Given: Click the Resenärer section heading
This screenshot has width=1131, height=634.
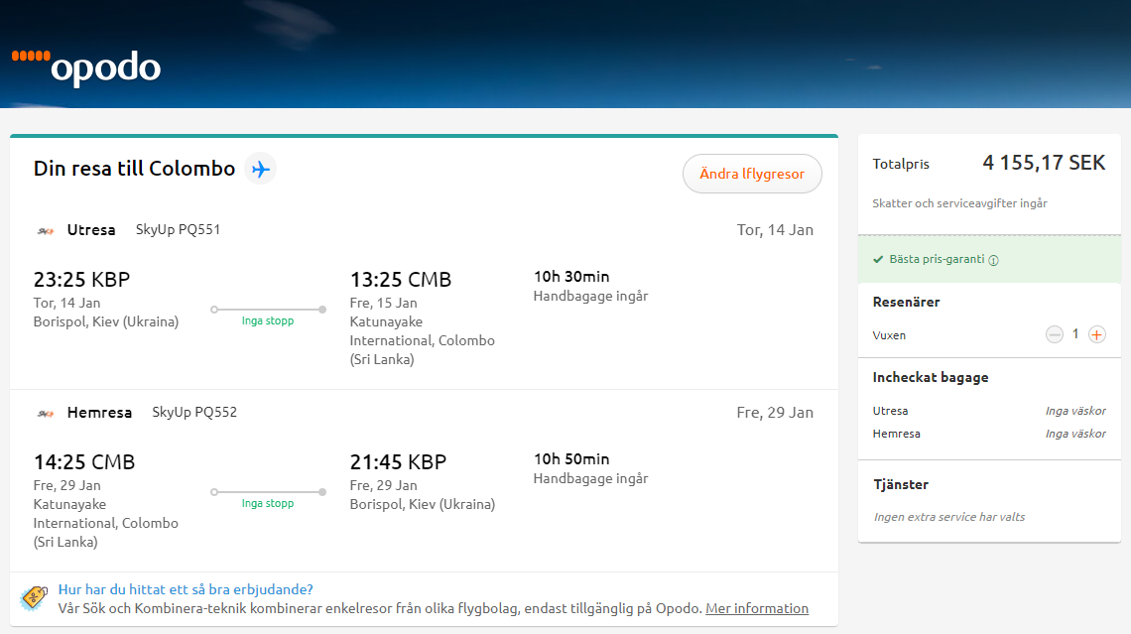Looking at the screenshot, I should (x=906, y=302).
